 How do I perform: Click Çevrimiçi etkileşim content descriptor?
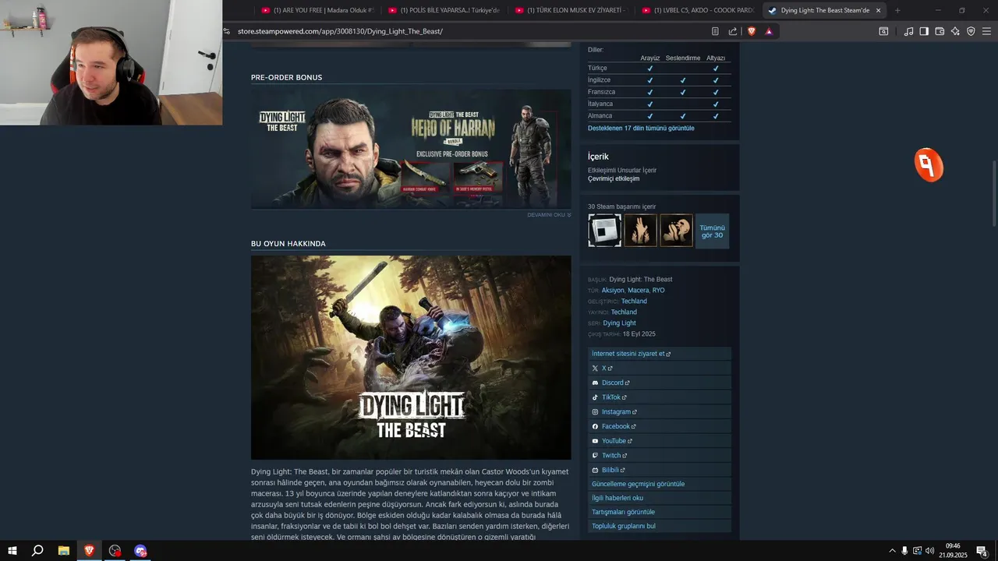614,178
